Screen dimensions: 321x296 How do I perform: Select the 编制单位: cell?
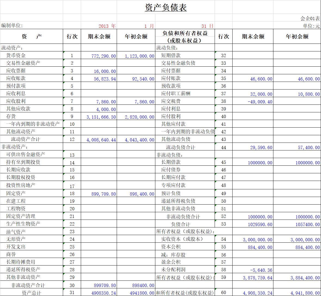[12, 26]
